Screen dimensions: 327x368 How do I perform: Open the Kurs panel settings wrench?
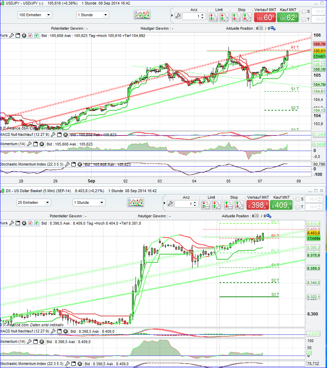click(x=12, y=35)
